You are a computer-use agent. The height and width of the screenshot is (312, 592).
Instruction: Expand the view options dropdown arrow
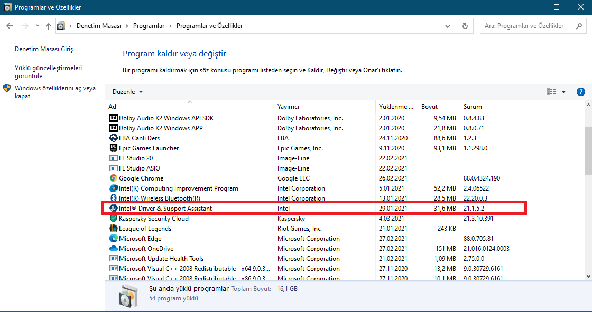point(563,92)
